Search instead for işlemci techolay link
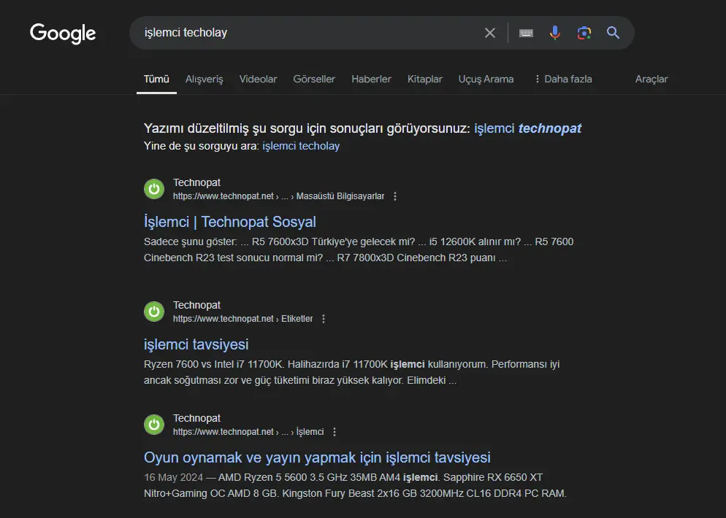Viewport: 726px width, 518px height. [301, 146]
